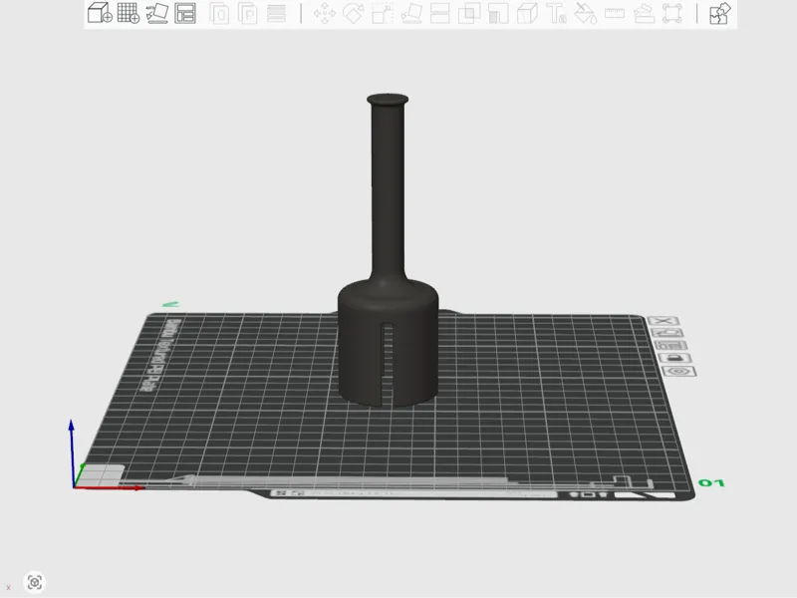This screenshot has height=598, width=797.
Task: Select the Supports Painting tool
Action: click(x=498, y=14)
